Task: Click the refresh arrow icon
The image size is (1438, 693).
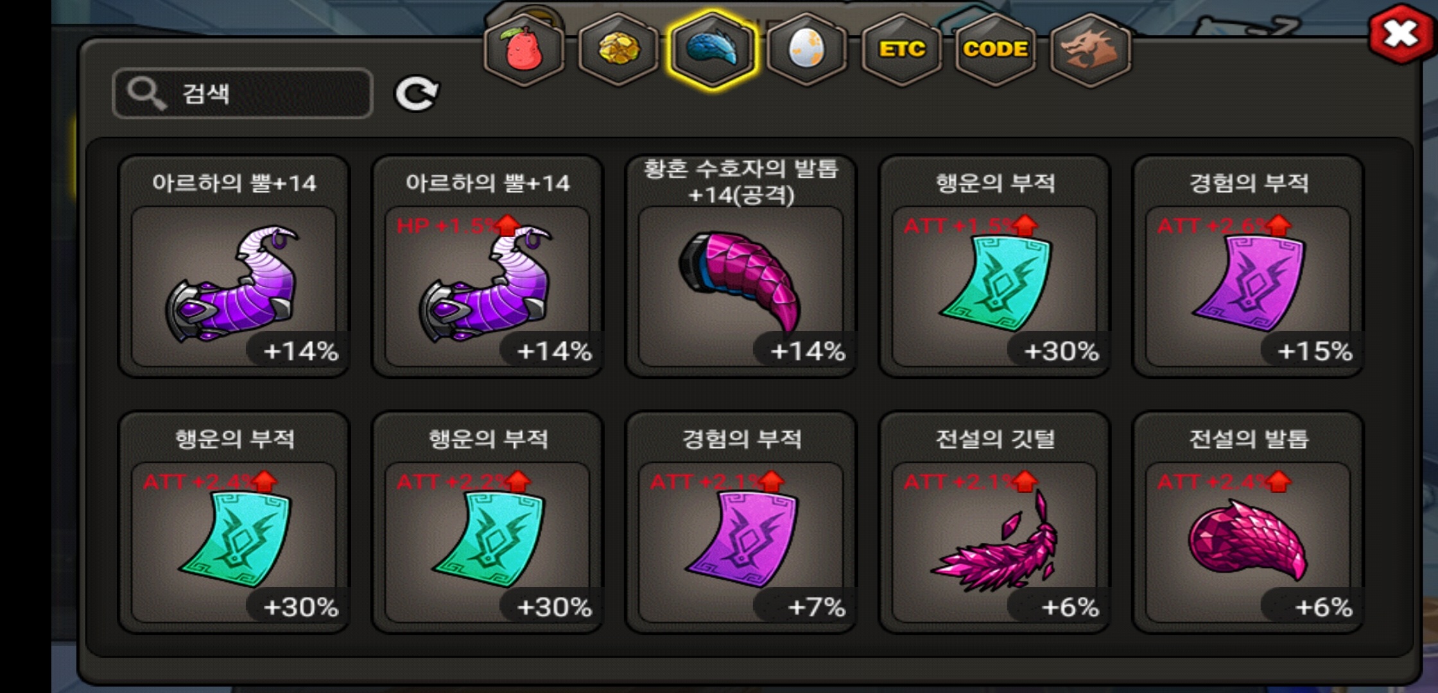Action: pos(416,94)
